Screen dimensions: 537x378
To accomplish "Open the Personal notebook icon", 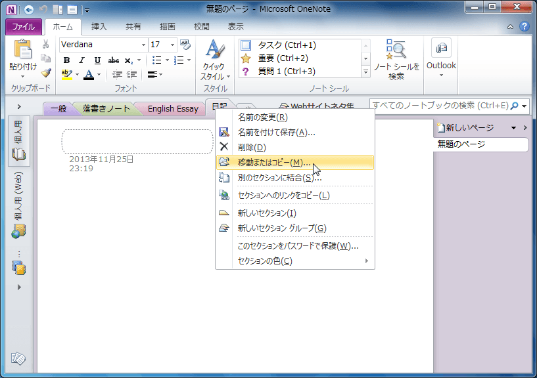I will [19, 154].
